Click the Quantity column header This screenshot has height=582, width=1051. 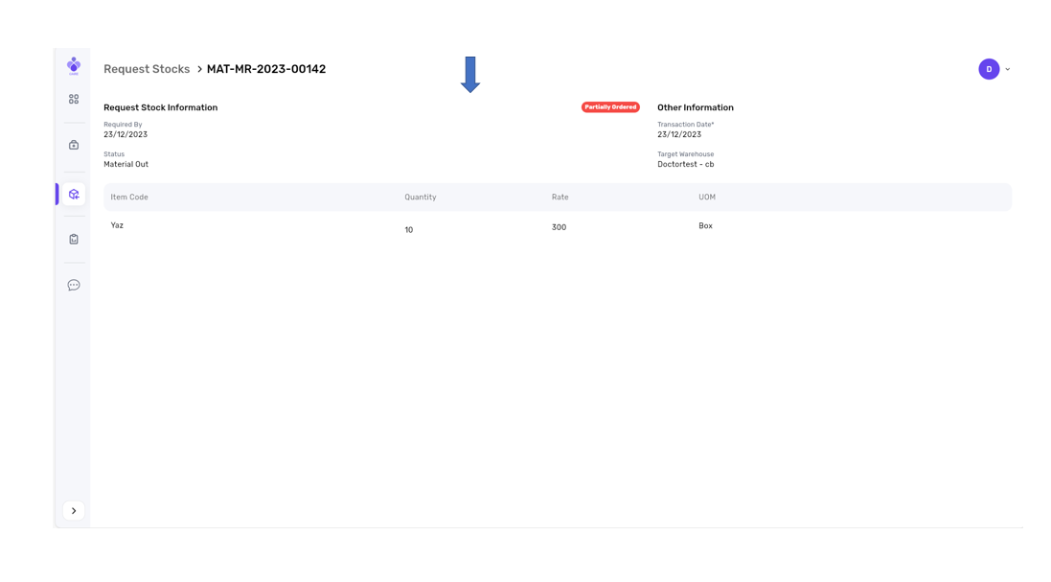click(x=420, y=198)
